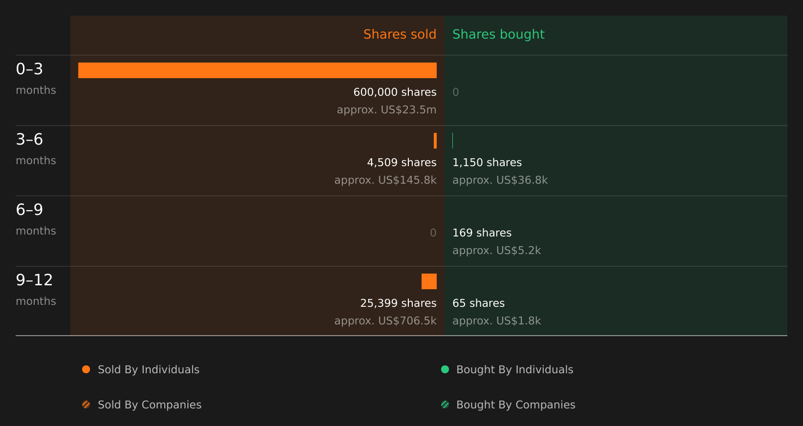
Task: Click approx. US$5.2k text
Action: 496,251
